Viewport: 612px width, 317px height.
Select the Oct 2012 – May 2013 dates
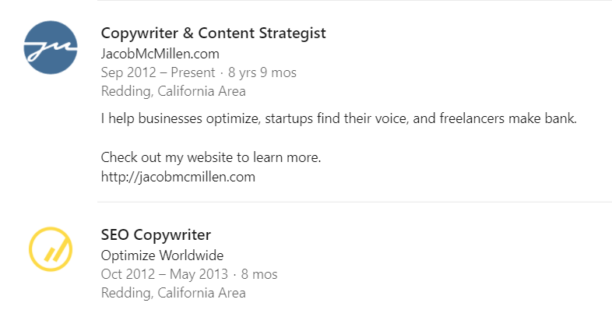pyautogui.click(x=164, y=274)
